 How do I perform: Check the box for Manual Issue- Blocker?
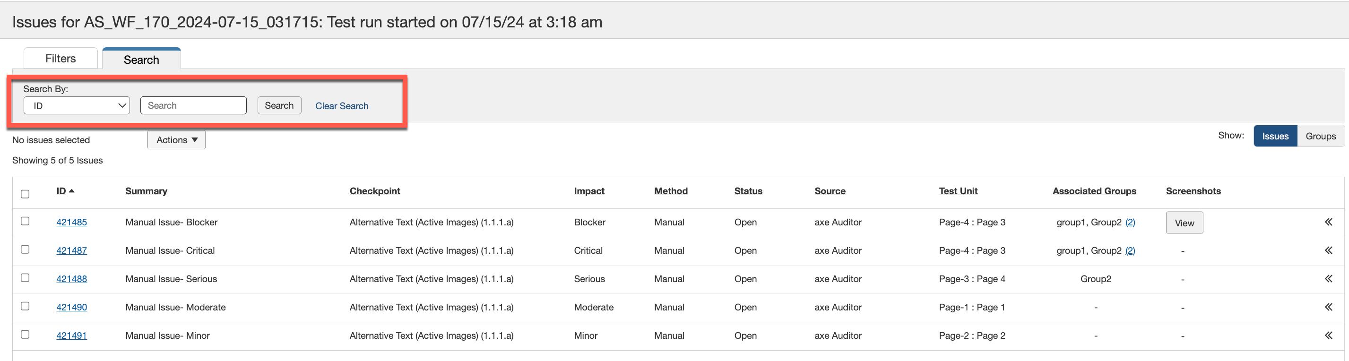pos(25,221)
